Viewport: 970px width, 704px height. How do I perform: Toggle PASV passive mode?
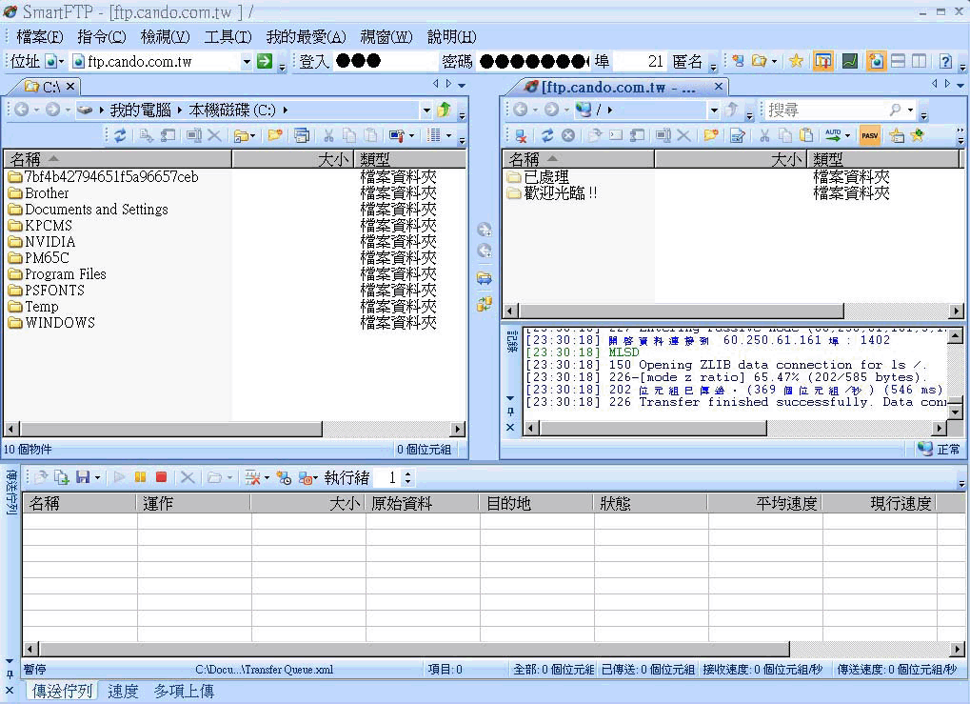(869, 135)
